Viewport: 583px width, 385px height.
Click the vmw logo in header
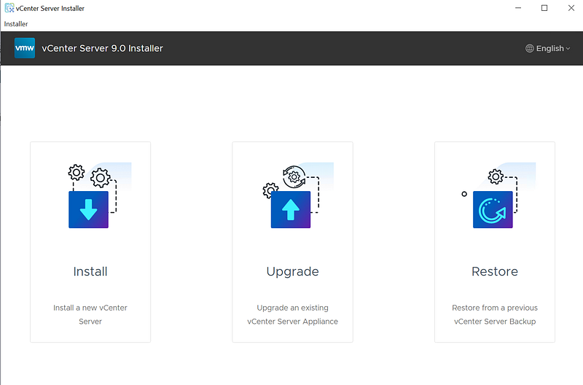coord(25,48)
